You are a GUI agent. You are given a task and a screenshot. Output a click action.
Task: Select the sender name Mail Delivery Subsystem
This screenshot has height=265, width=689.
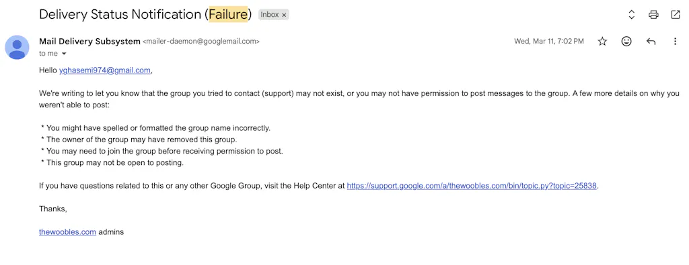(89, 42)
